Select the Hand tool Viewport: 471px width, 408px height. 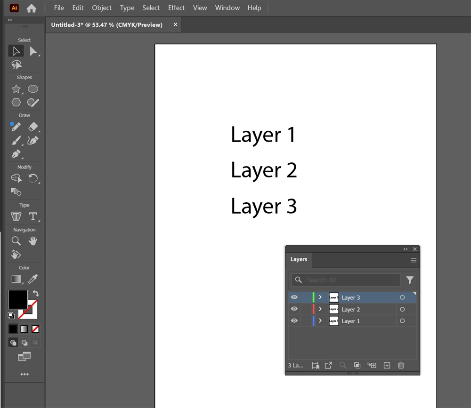coord(33,241)
